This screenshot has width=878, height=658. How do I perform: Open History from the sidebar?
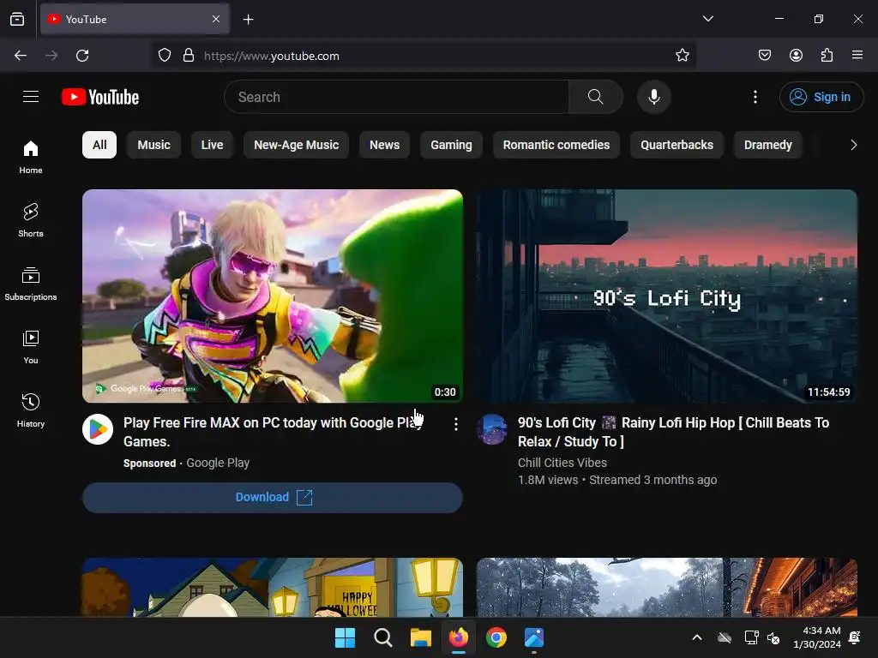[31, 410]
